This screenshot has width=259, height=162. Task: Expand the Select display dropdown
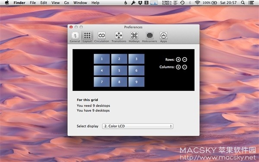(138, 126)
